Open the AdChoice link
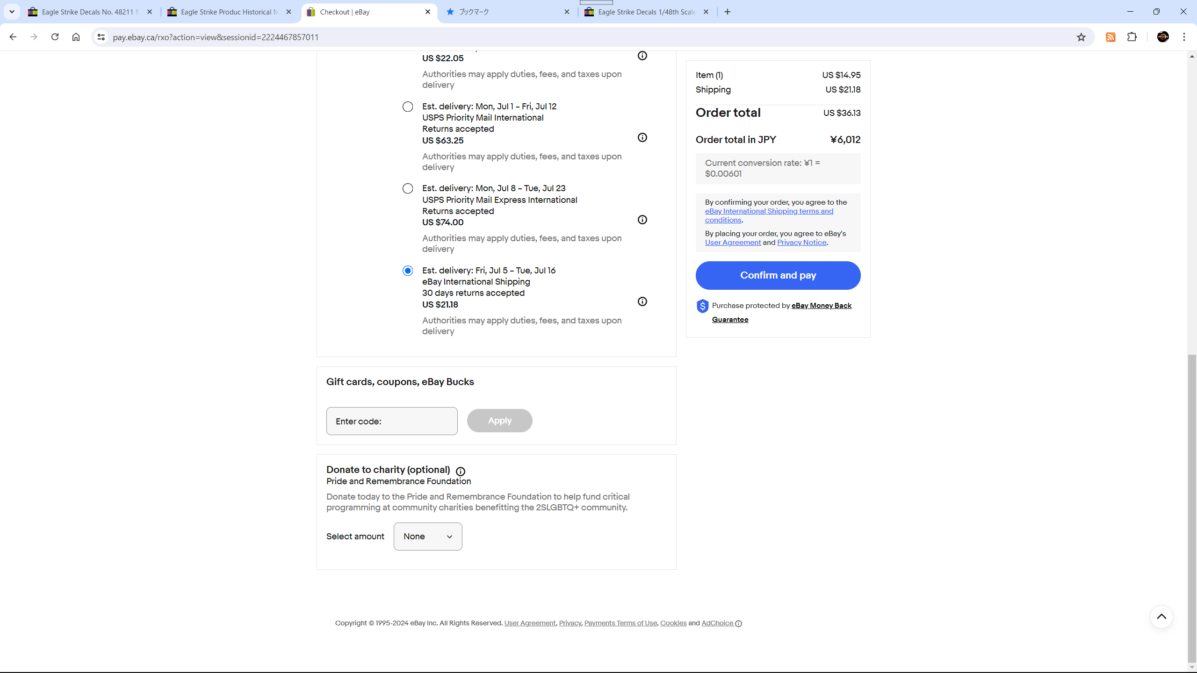This screenshot has height=673, width=1197. [x=721, y=623]
